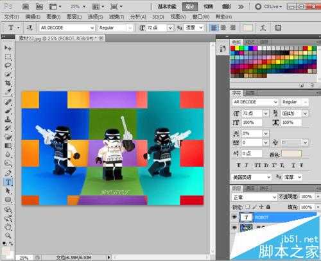Select the Quick Selection tool
Image resolution: width=321 pixels, height=261 pixels.
(x=8, y=74)
